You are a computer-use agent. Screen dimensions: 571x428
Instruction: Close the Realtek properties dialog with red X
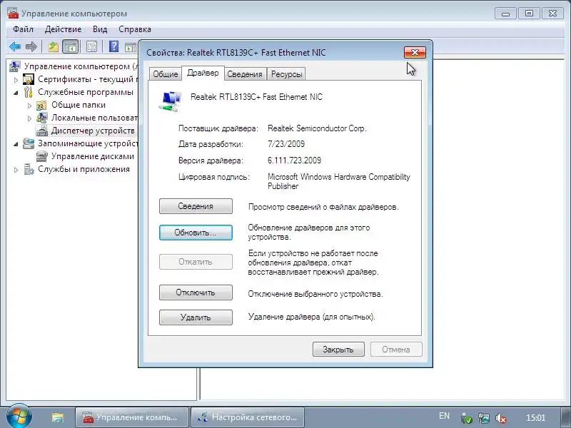pyautogui.click(x=415, y=52)
